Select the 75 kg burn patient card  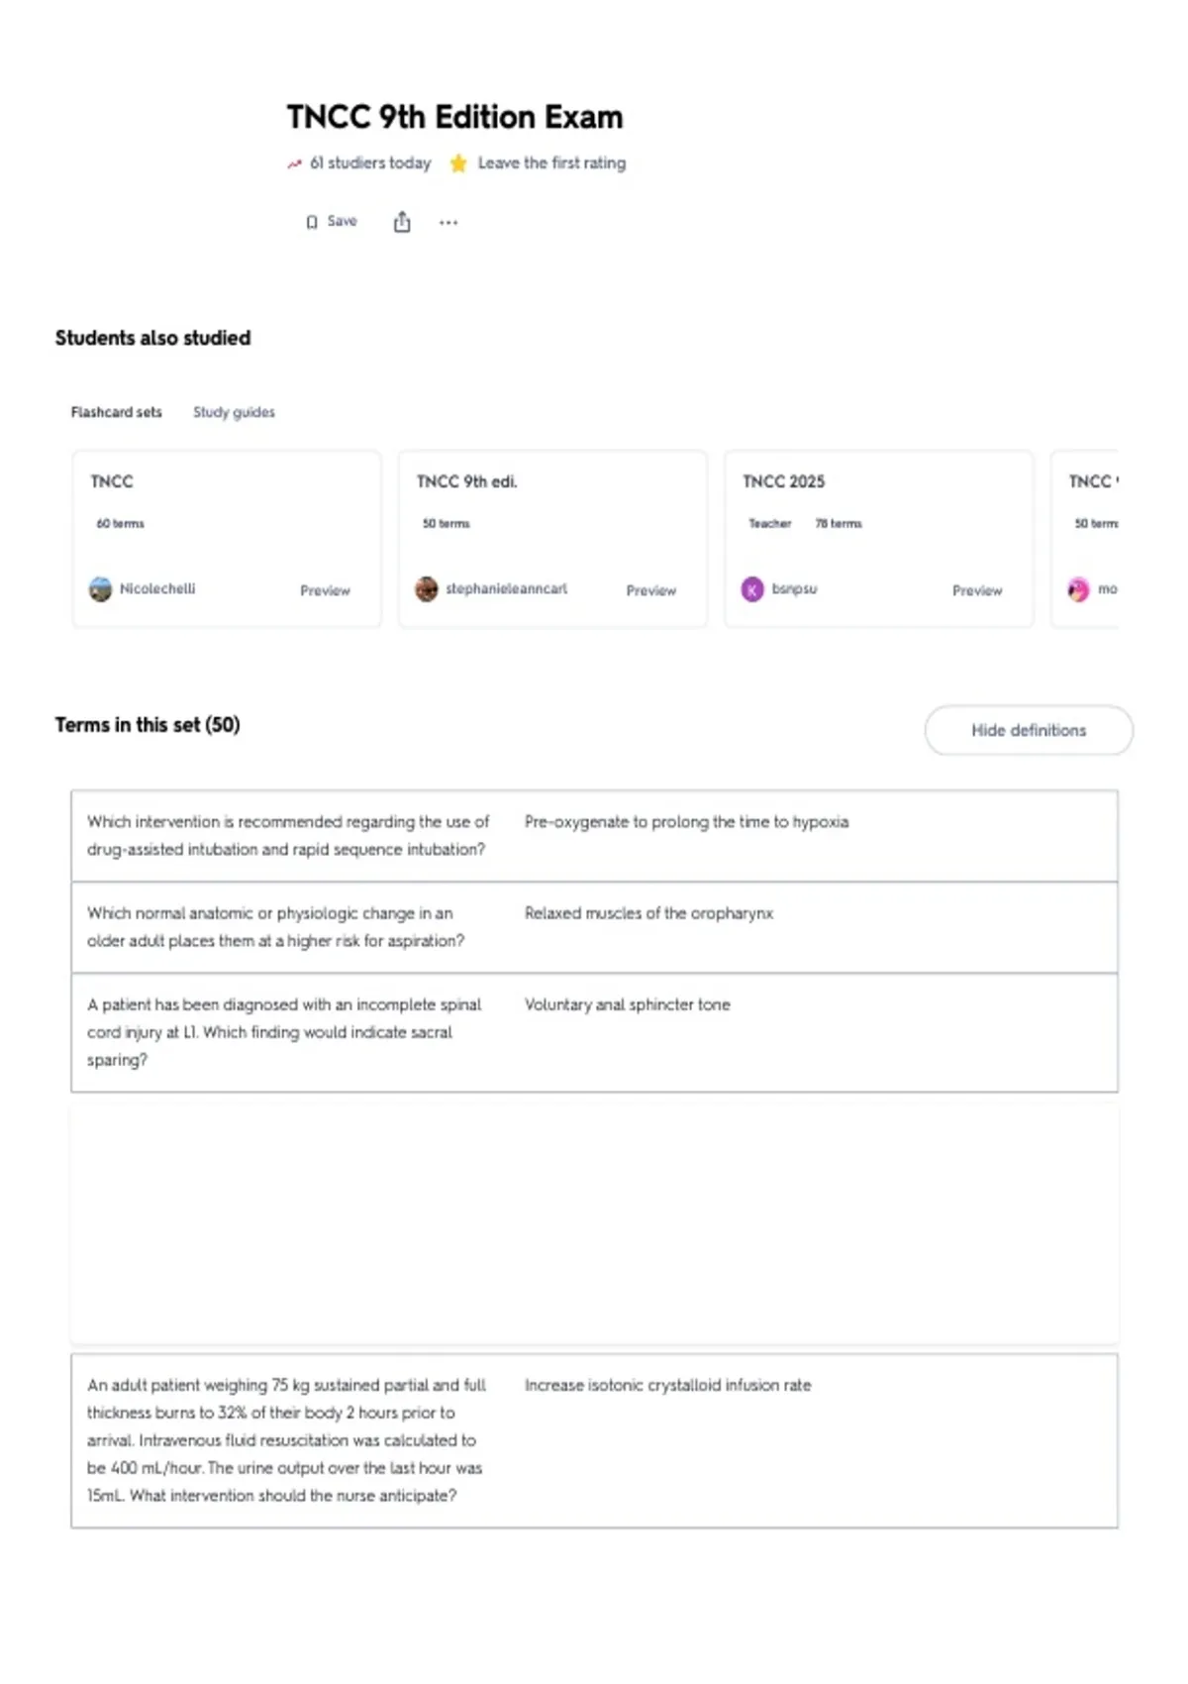click(x=594, y=1440)
